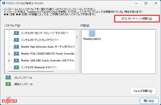Click the Fujitsu logo
Image resolution: width=161 pixels, height=105 pixels.
9,101
